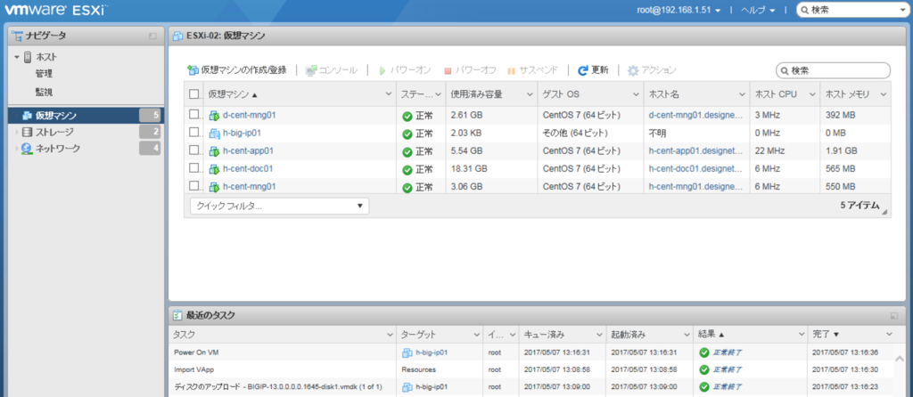
Task: Click the Power On play icon
Action: tap(382, 70)
